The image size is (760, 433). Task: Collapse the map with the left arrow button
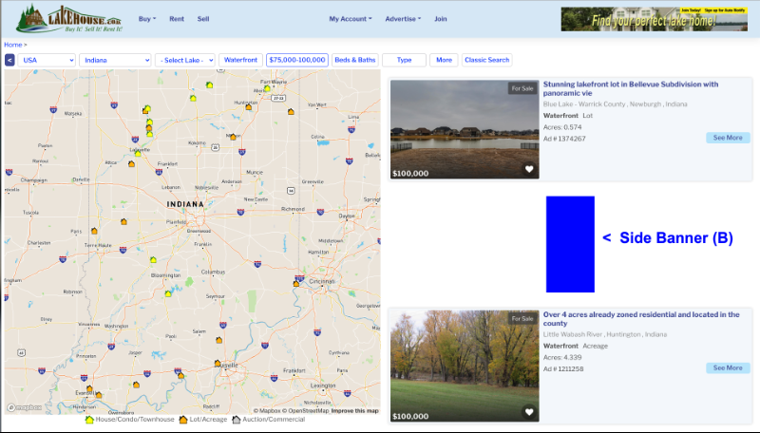click(9, 60)
